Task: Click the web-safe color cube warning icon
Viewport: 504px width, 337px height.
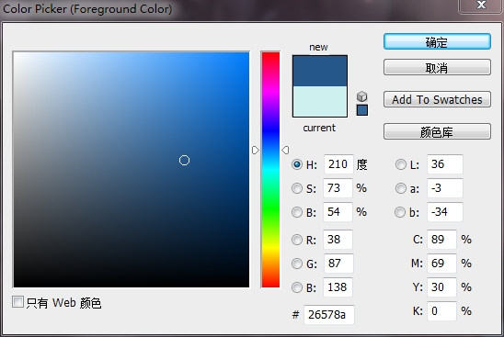Action: pos(362,96)
